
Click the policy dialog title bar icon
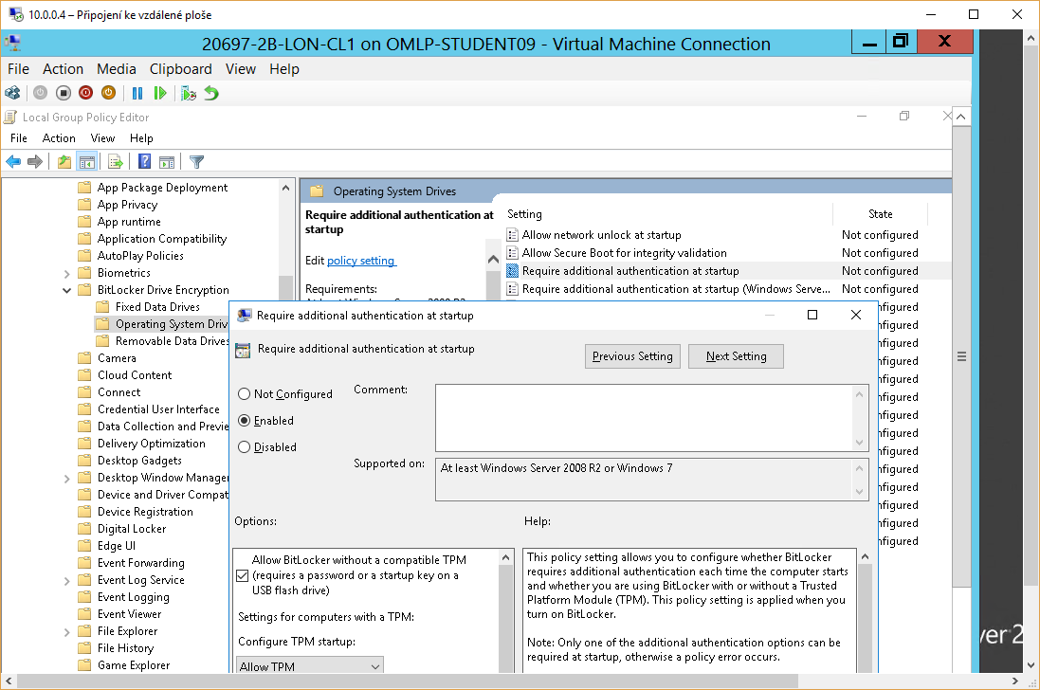(x=244, y=316)
